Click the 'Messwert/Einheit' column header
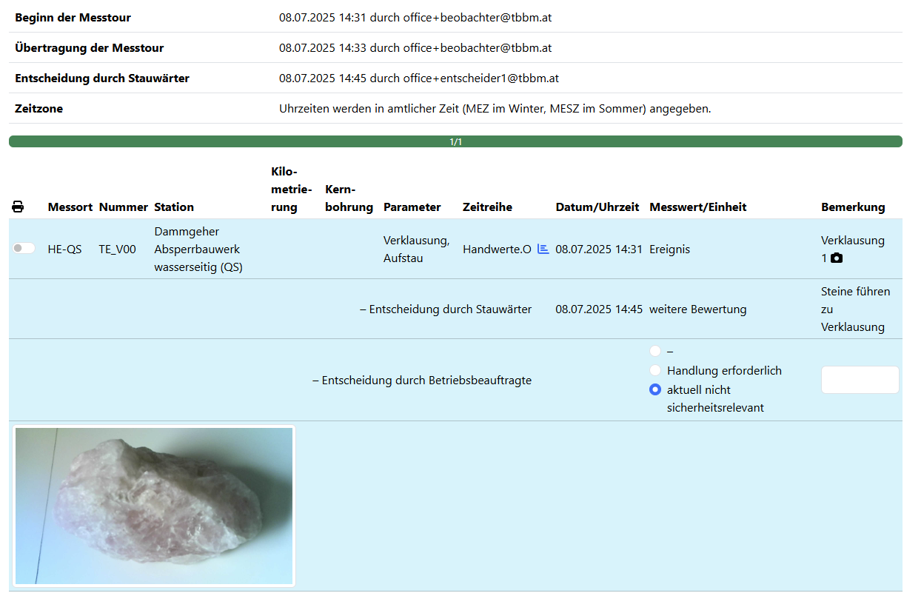The width and height of the screenshot is (904, 593). [698, 207]
